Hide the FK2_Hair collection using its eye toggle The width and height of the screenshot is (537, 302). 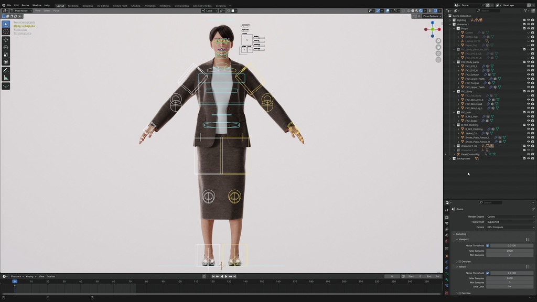pos(529,112)
